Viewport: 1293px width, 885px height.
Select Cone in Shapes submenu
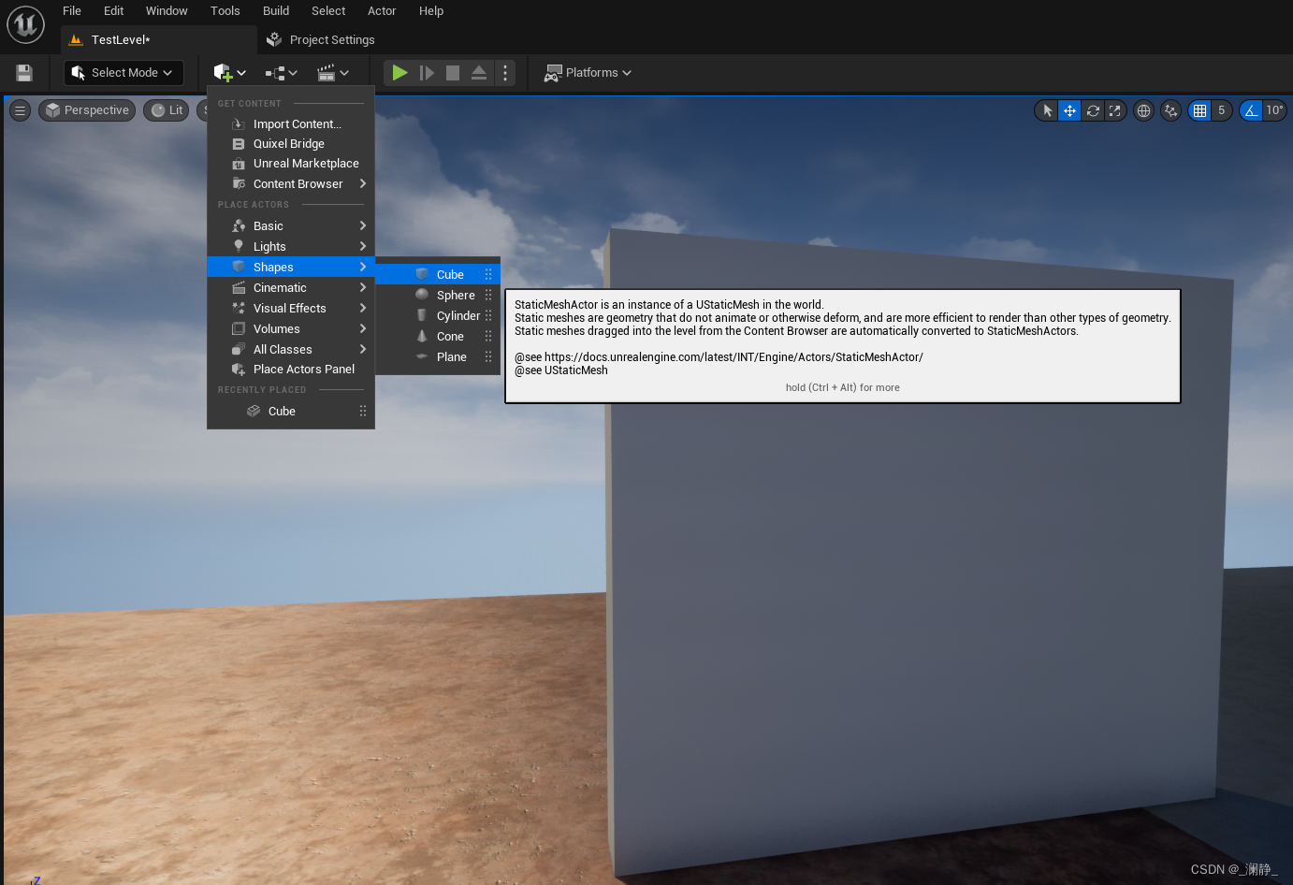coord(438,337)
